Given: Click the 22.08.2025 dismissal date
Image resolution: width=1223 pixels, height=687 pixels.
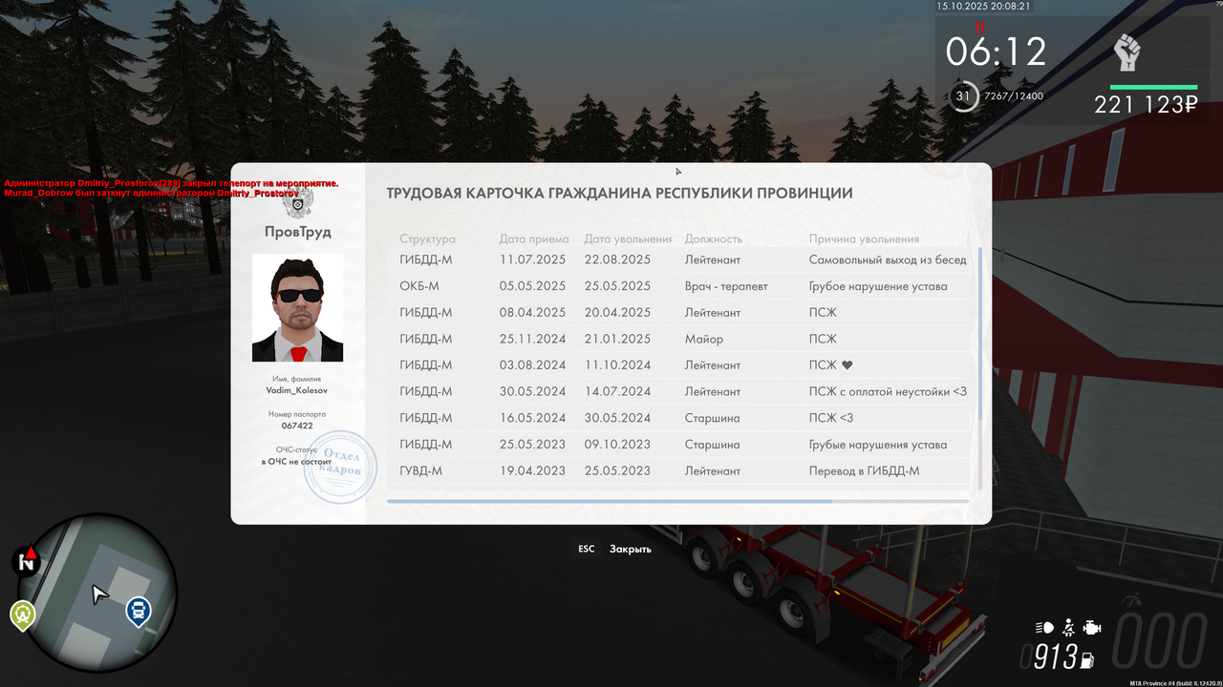Looking at the screenshot, I should click(617, 260).
